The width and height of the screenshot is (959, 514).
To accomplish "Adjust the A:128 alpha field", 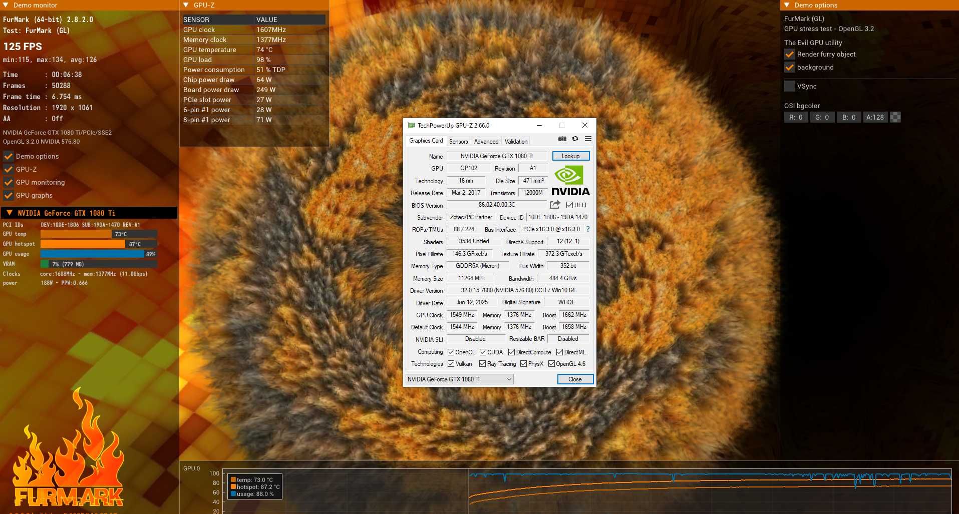I will (x=875, y=117).
